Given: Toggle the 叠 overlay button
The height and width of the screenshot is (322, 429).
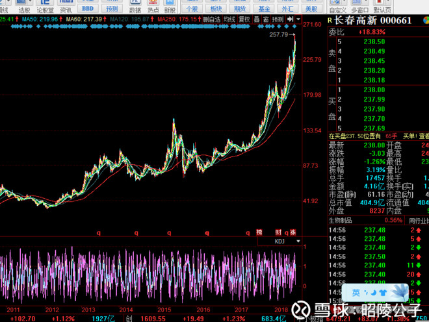Looking at the screenshot, I should pyautogui.click(x=257, y=19).
